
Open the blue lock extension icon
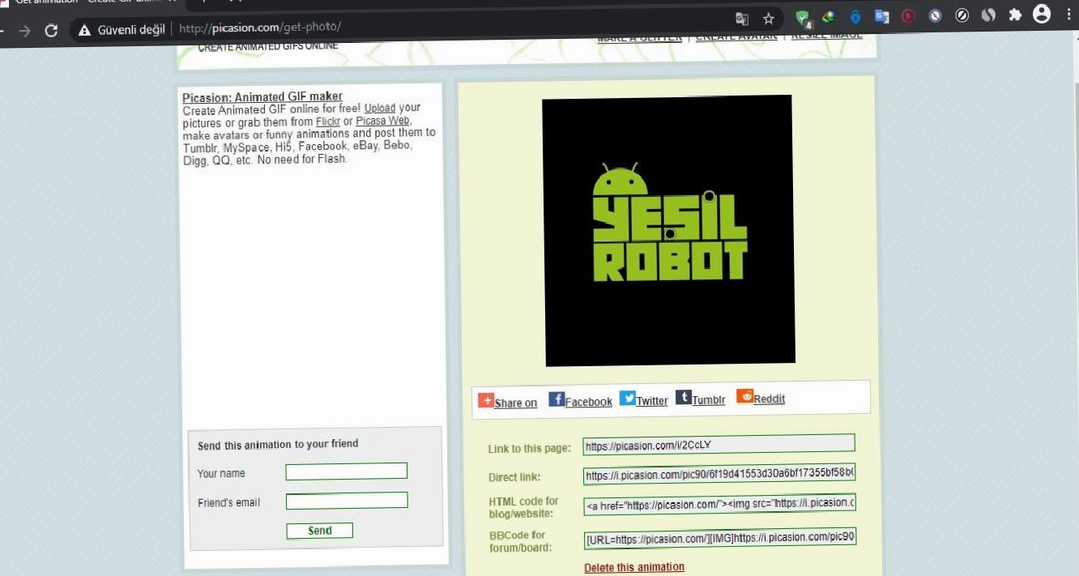pos(855,16)
